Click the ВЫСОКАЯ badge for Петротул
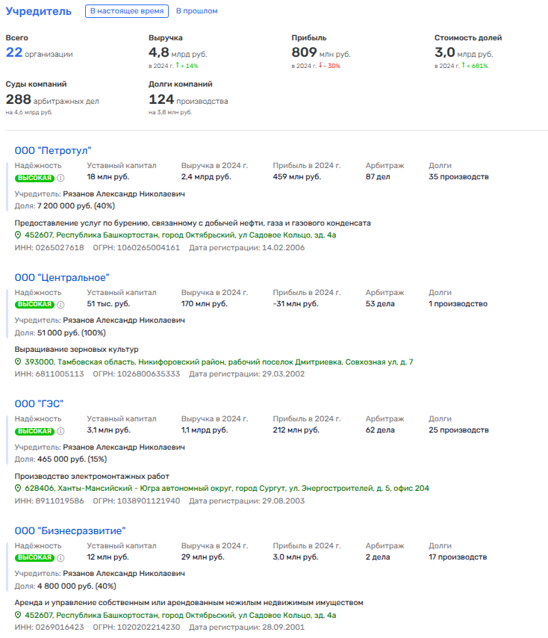Image resolution: width=548 pixels, height=638 pixels. [34, 178]
